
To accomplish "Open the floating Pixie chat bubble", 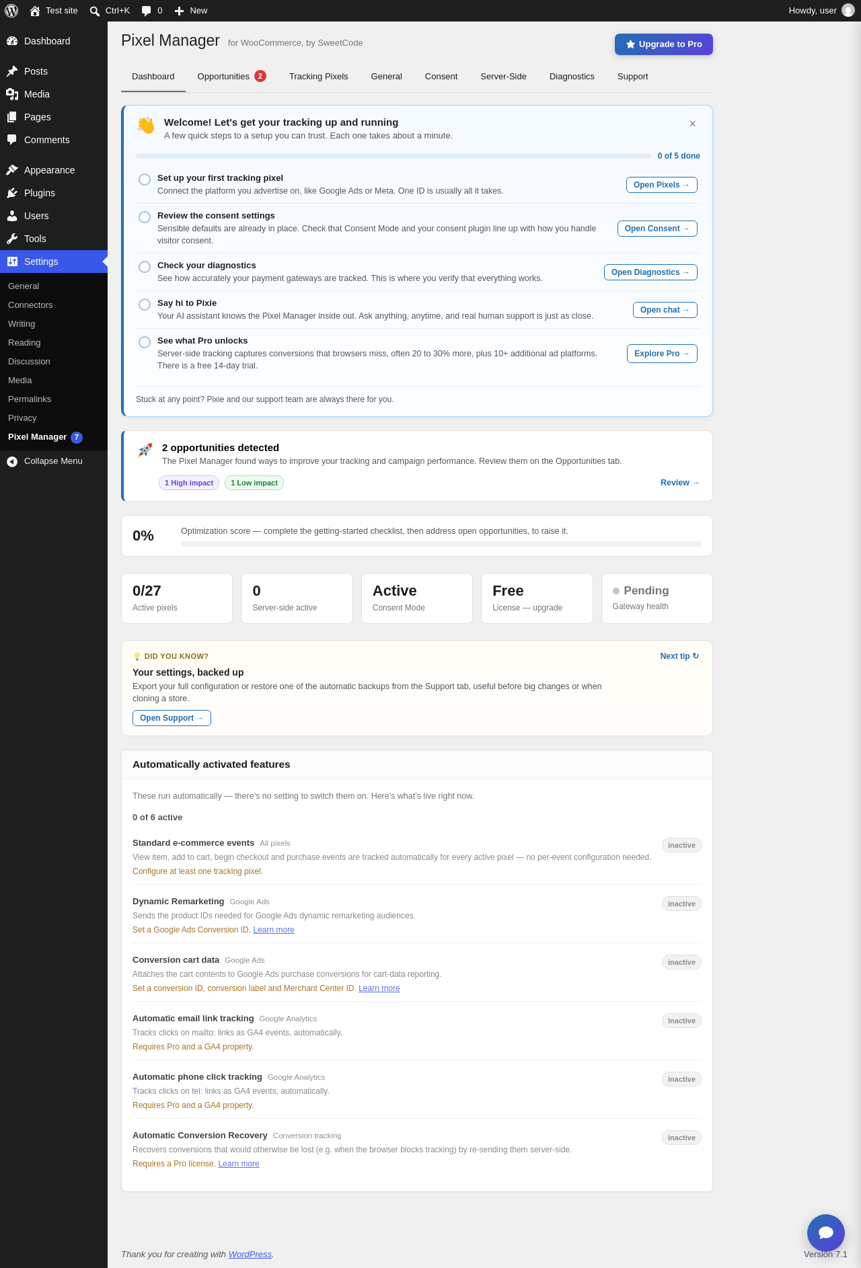I will (826, 1233).
